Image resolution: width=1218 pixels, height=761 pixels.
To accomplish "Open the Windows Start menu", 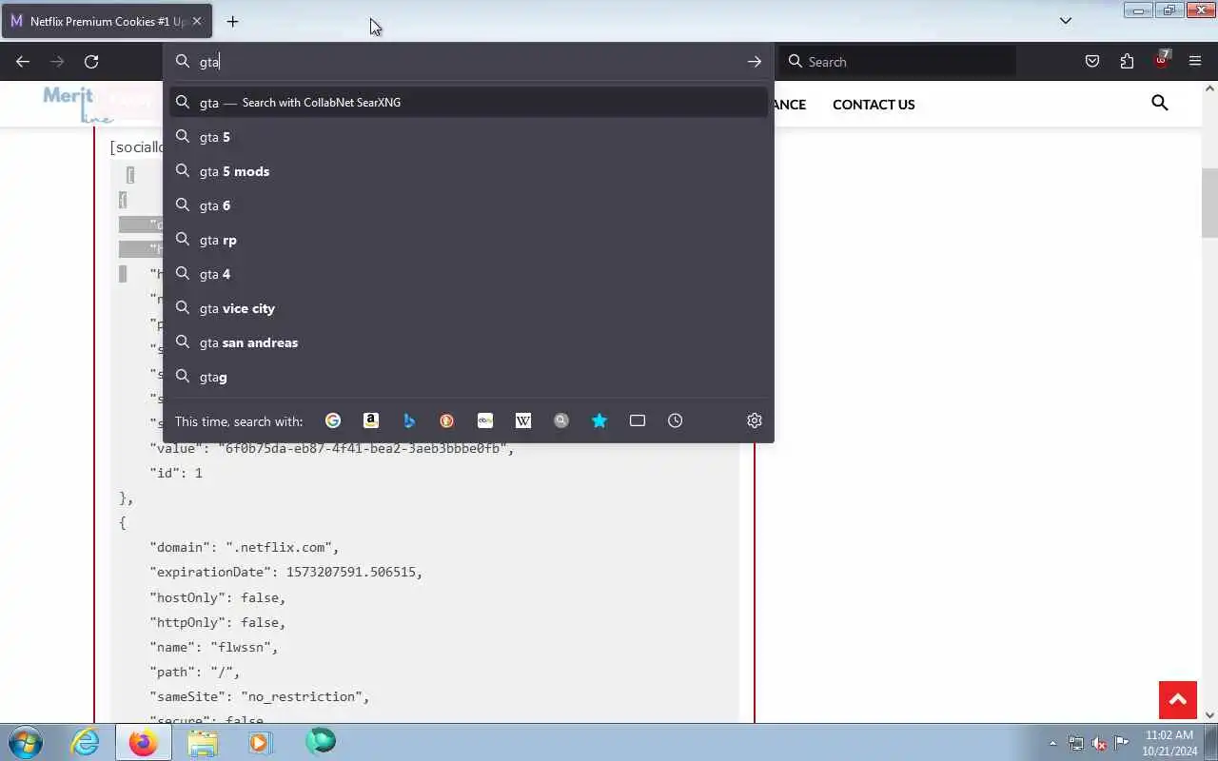I will click(x=26, y=742).
